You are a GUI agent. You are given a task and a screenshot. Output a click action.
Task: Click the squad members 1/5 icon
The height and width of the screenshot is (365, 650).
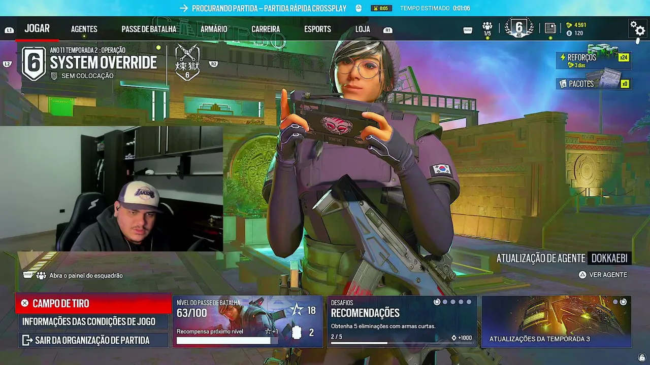(487, 28)
